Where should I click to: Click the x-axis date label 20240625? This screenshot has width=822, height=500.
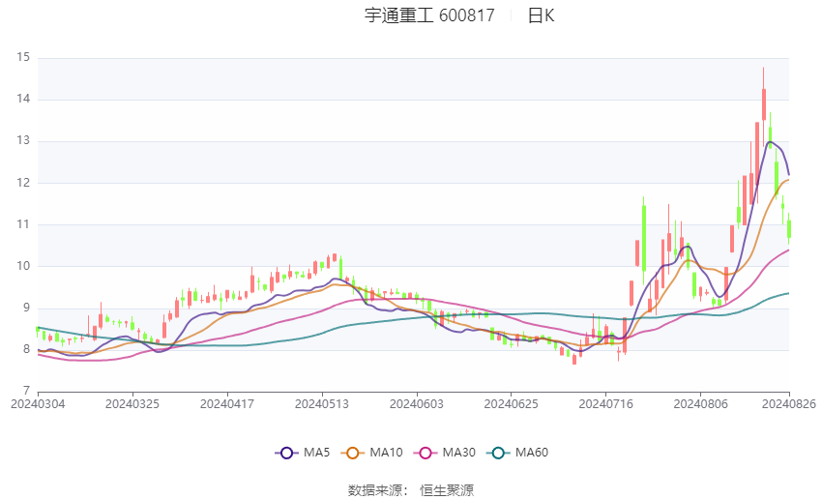click(512, 404)
